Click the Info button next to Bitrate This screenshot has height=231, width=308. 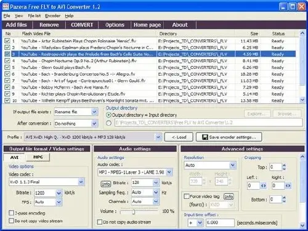click(x=106, y=184)
